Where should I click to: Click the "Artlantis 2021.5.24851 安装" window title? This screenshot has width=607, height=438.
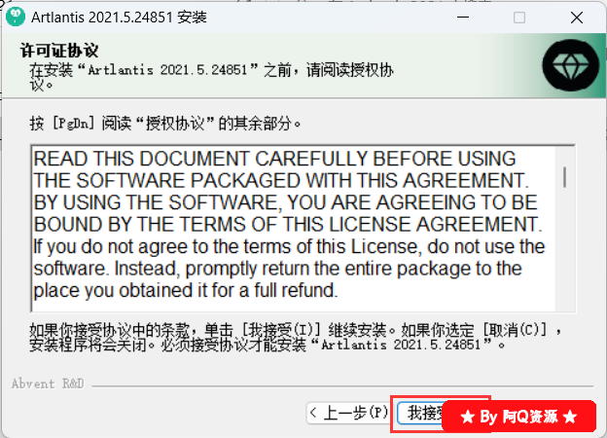click(120, 18)
